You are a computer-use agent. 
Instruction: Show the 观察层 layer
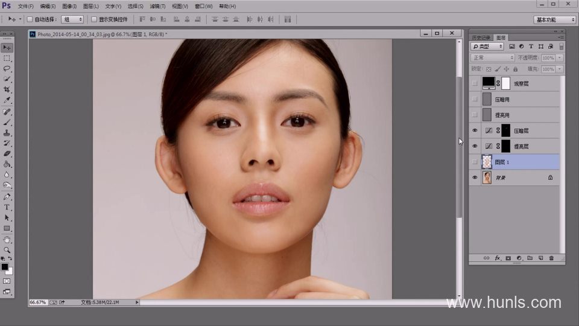click(x=475, y=83)
